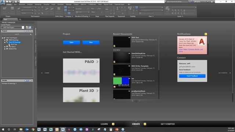Screen dimensions: 235x132
Task: Switch recent documents to middle view icon
Action: 136,101
